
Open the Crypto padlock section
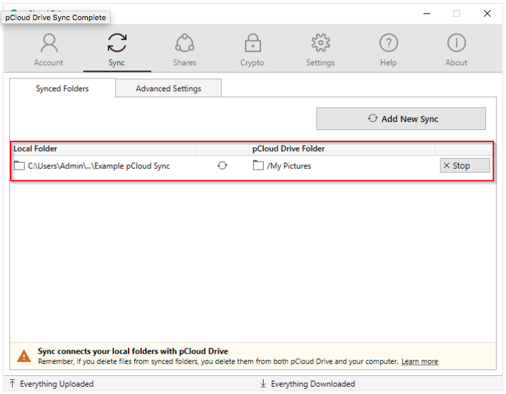pyautogui.click(x=252, y=50)
